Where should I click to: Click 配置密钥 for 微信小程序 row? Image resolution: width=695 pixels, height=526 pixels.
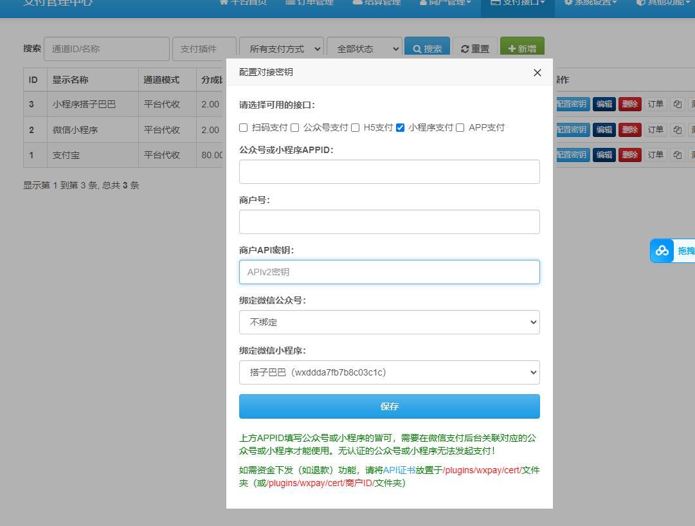click(x=572, y=129)
